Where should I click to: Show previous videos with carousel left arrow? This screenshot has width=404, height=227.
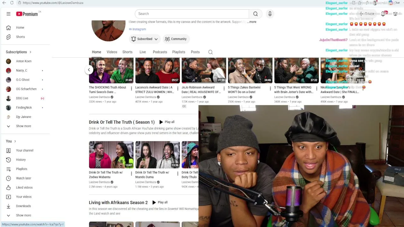[x=89, y=70]
